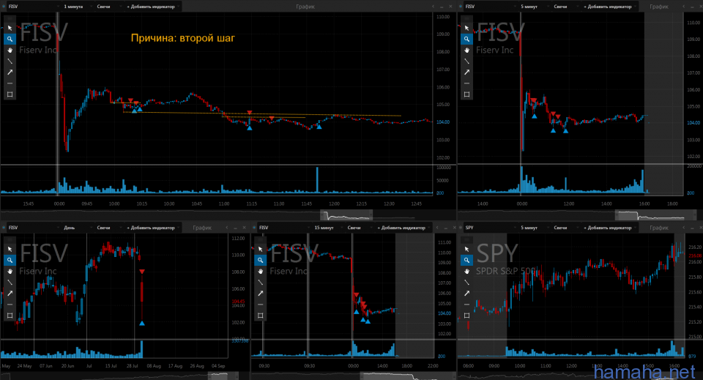Screen dimensions: 703x380
Task: Click the 'График' title of the 1-minute chart panel
Action: click(x=305, y=7)
